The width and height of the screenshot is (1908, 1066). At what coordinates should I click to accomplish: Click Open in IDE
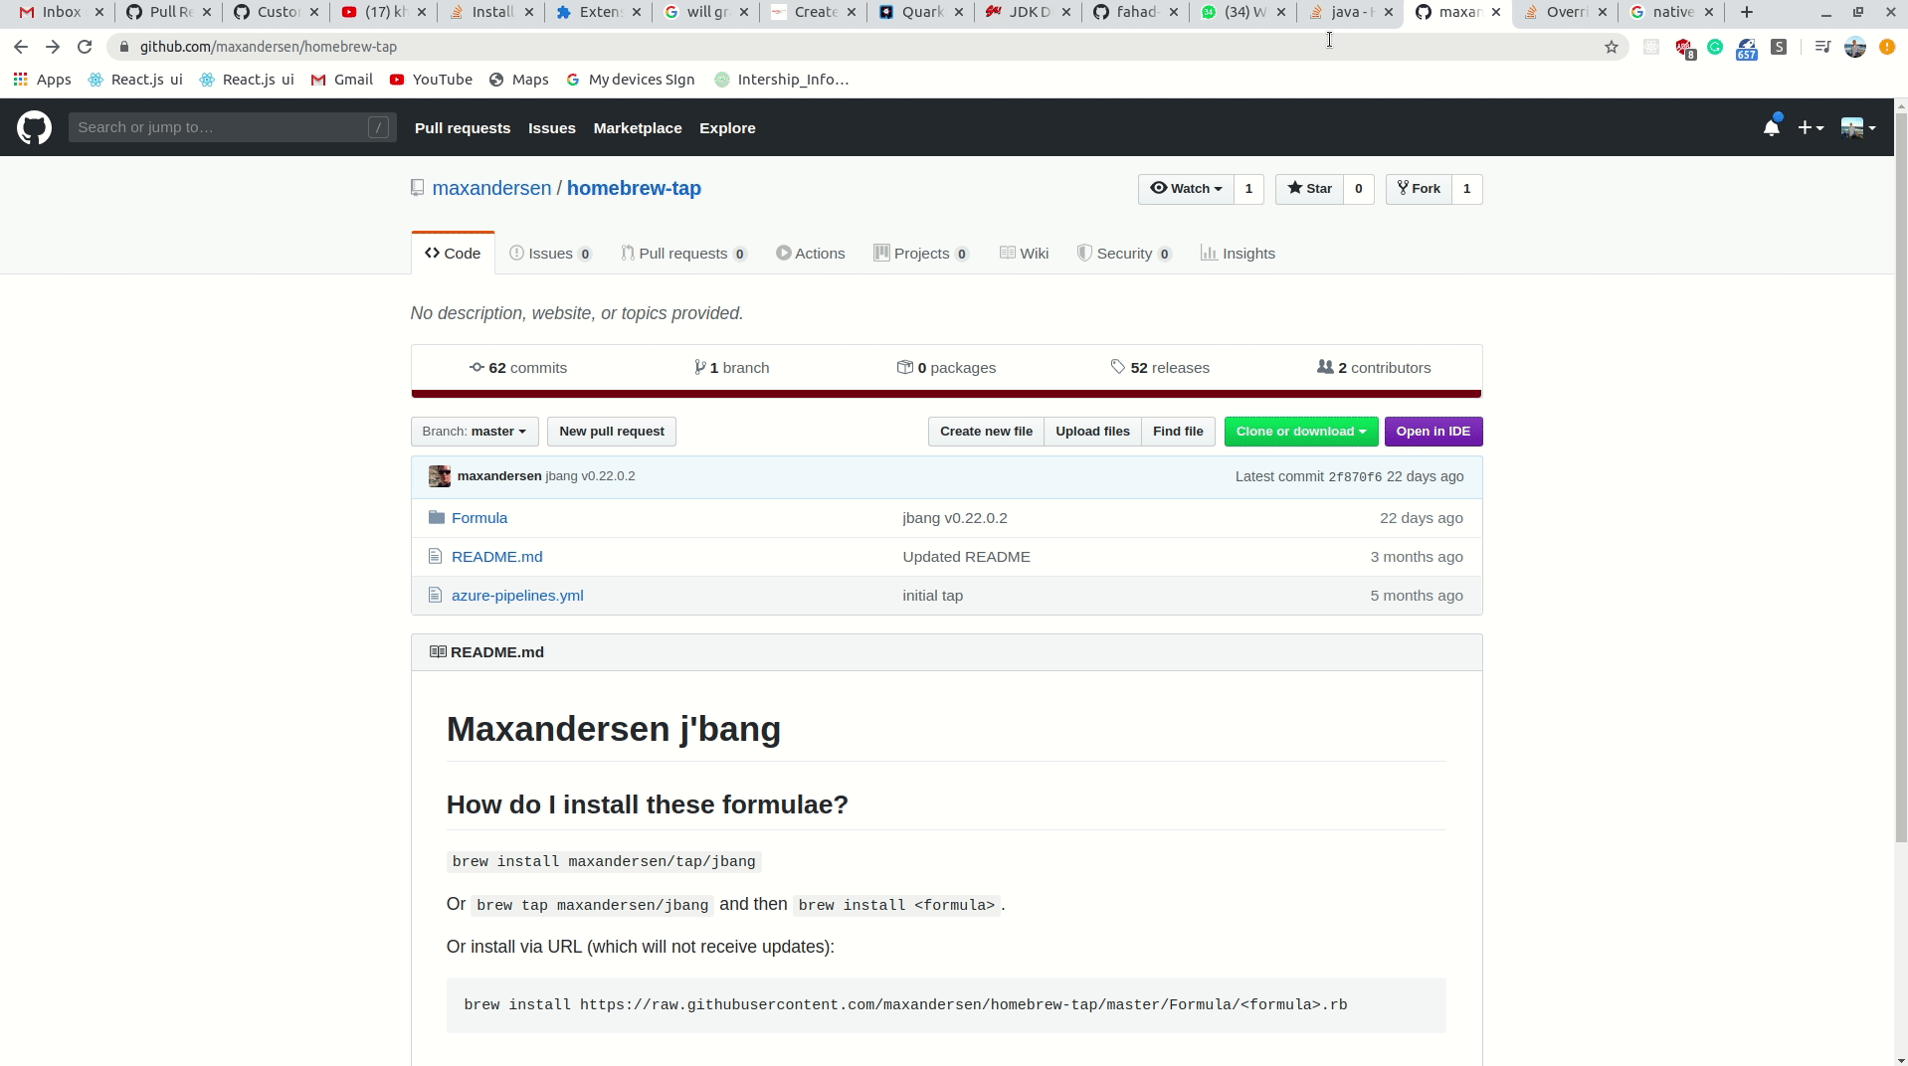tap(1433, 432)
